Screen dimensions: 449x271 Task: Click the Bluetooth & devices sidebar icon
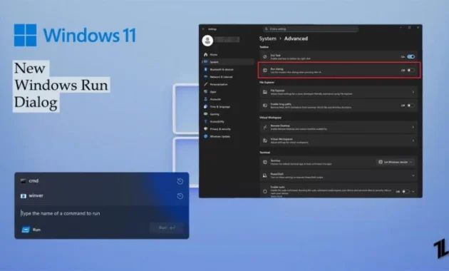click(x=205, y=69)
